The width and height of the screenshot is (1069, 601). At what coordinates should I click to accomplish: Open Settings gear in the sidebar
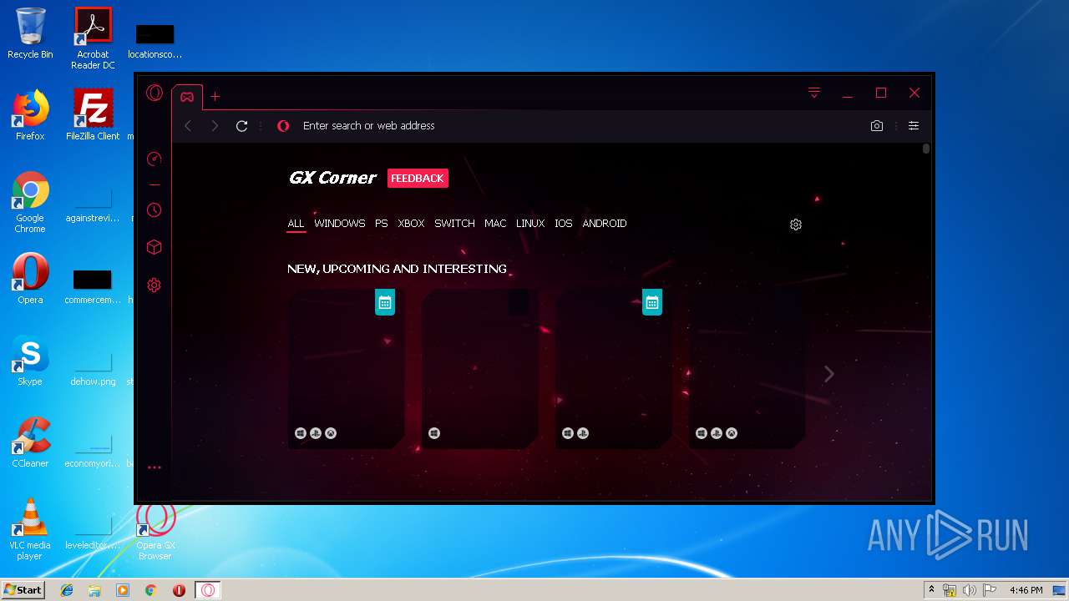pyautogui.click(x=154, y=285)
